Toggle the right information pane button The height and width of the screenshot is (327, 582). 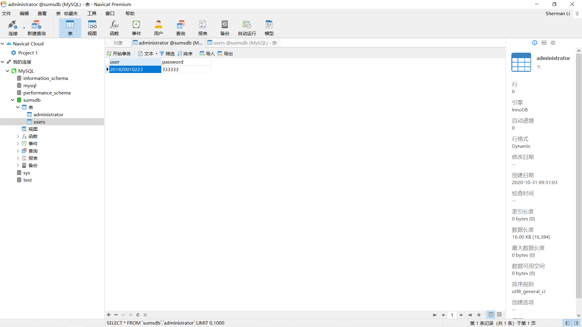(x=576, y=323)
